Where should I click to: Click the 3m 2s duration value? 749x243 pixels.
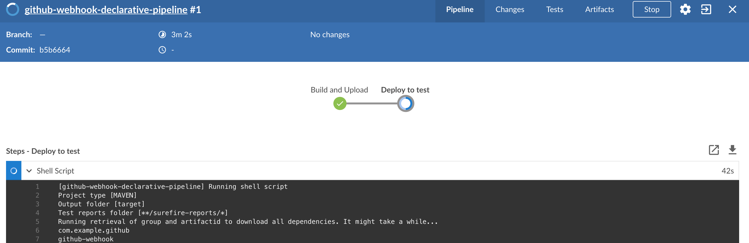[x=181, y=34]
